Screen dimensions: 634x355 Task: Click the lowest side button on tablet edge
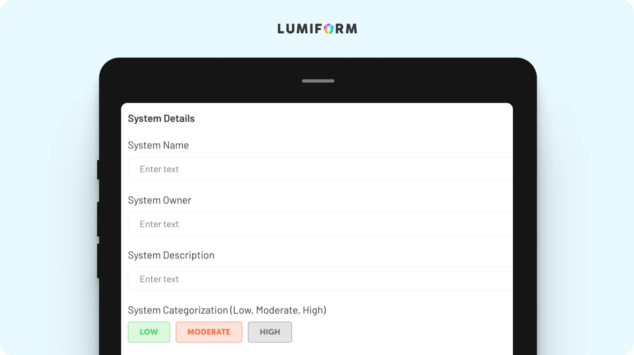click(x=98, y=261)
